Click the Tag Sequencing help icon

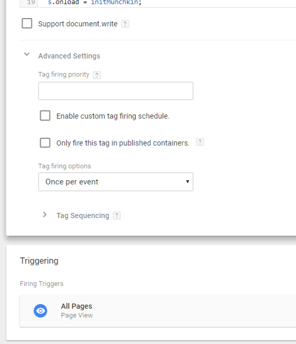117,216
